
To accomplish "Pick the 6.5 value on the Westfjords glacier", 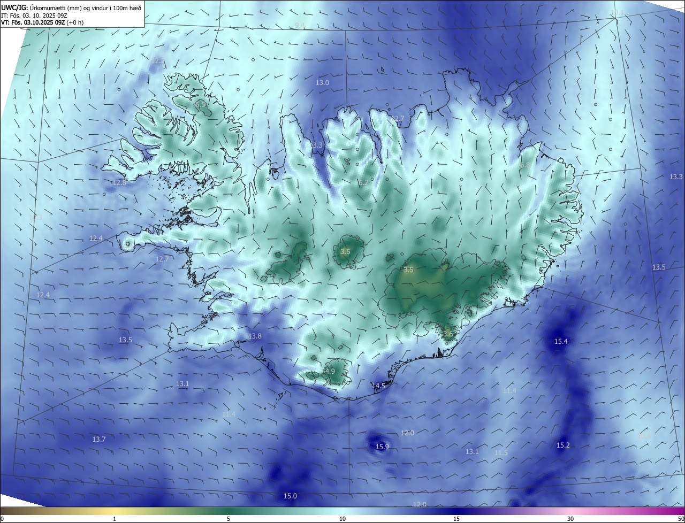I will [201, 105].
